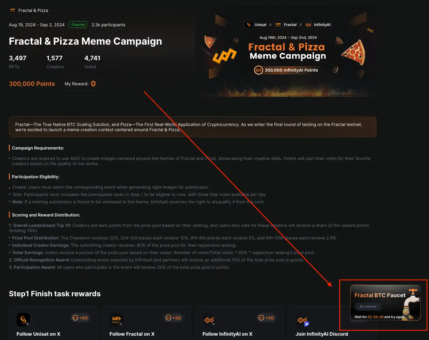Click the banner's 300,000 InfinityAI Points coin icon
The height and width of the screenshot is (340, 429).
(259, 70)
